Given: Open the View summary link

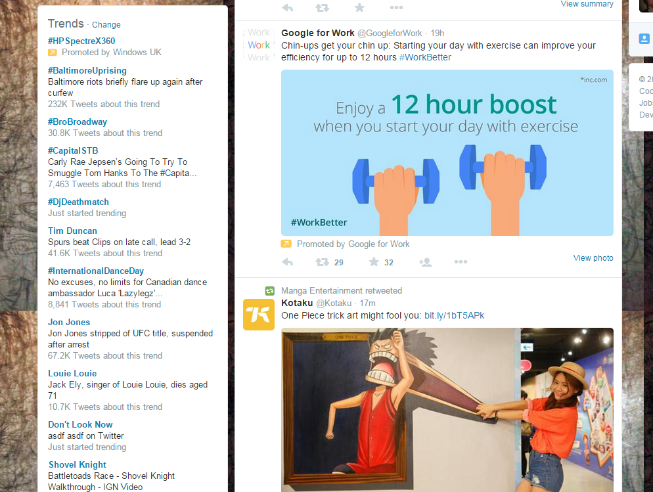Looking at the screenshot, I should pos(587,4).
